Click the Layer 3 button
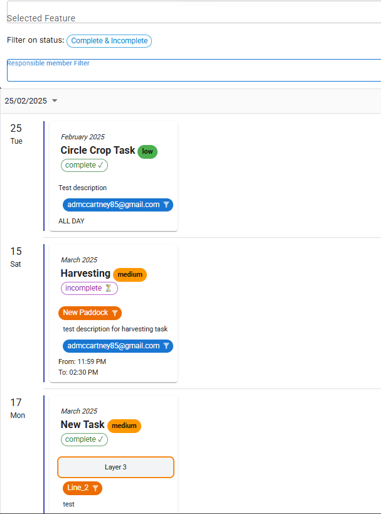The image size is (381, 514). 115,467
